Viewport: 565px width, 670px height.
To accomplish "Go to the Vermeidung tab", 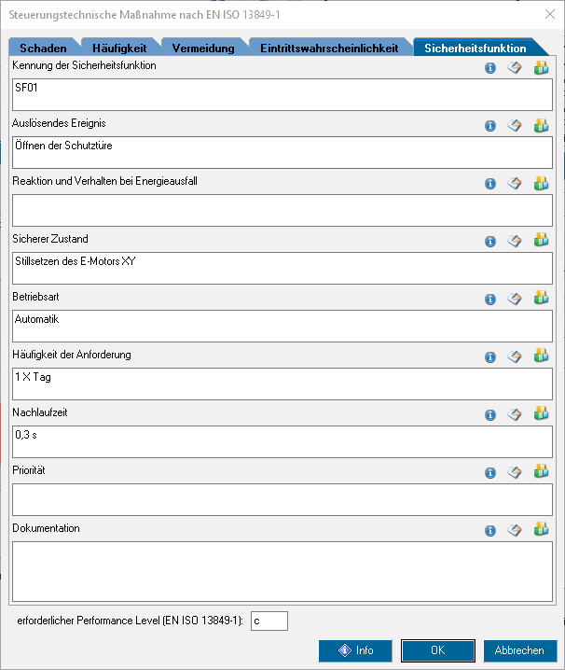I will pyautogui.click(x=202, y=49).
